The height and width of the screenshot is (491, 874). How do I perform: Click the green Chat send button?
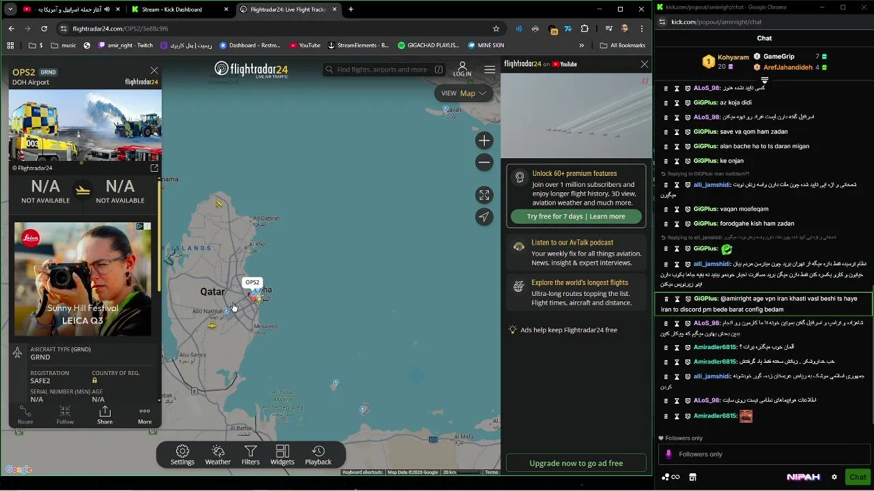pyautogui.click(x=858, y=477)
